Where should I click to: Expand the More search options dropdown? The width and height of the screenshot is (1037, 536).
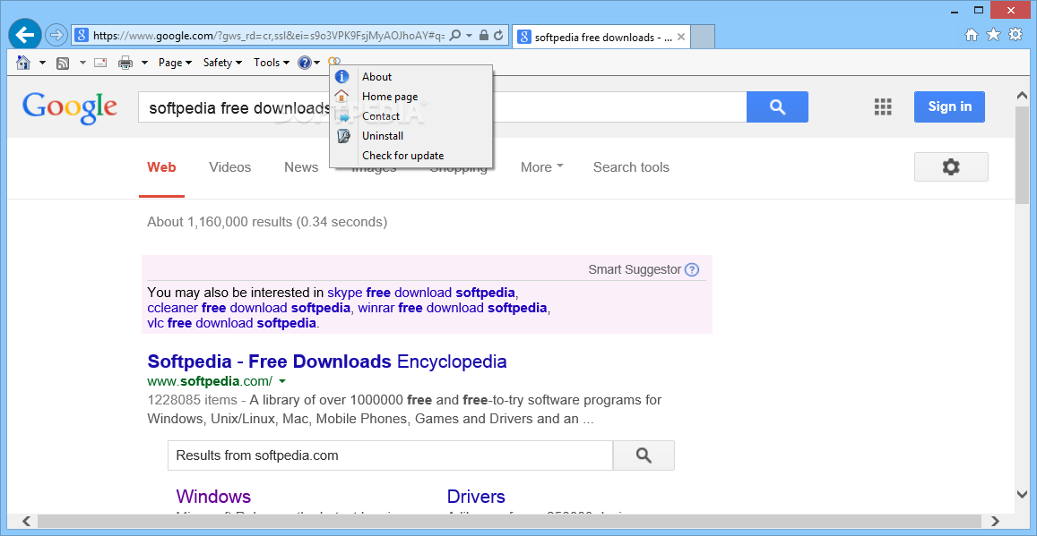point(541,167)
